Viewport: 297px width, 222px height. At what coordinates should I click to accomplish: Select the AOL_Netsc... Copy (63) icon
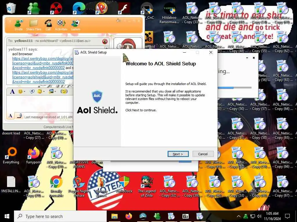(282, 71)
